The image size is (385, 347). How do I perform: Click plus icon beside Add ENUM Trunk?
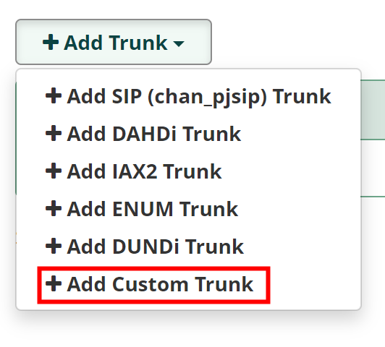point(54,208)
